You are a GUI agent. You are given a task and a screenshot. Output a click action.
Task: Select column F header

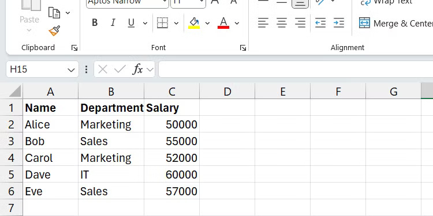[x=338, y=92]
